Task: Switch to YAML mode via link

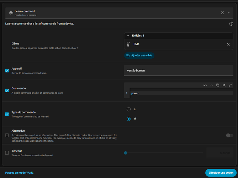Action: point(19,173)
